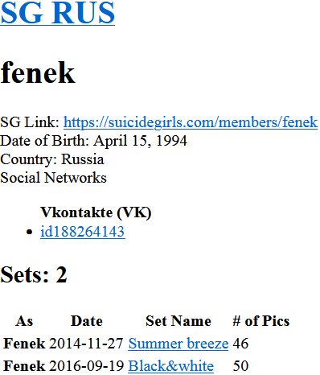
Task: Click the Date column header
Action: pyautogui.click(x=87, y=321)
